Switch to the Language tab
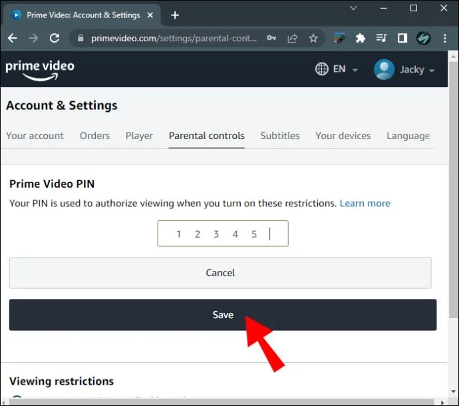The height and width of the screenshot is (406, 459). click(x=408, y=136)
